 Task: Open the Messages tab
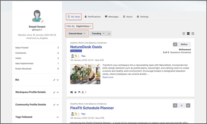coord(112,17)
